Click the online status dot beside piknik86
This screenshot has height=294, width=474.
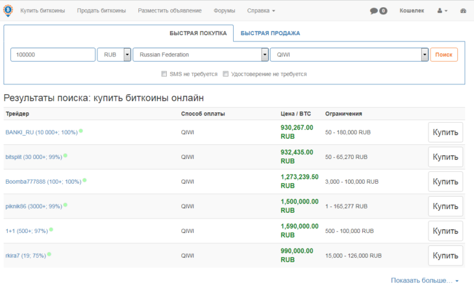coord(66,205)
